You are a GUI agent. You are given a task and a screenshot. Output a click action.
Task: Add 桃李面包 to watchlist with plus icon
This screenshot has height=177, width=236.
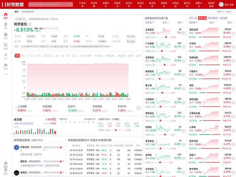[30, 24]
